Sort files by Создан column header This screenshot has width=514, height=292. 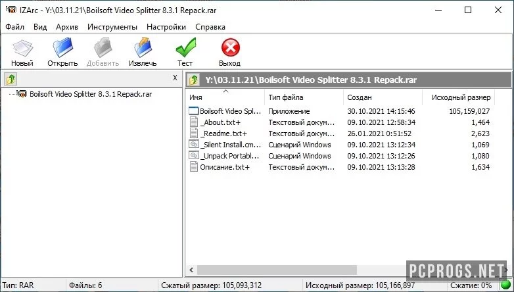pyautogui.click(x=383, y=97)
